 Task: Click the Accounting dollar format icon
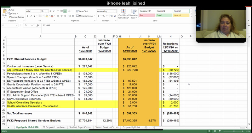click(x=99, y=16)
